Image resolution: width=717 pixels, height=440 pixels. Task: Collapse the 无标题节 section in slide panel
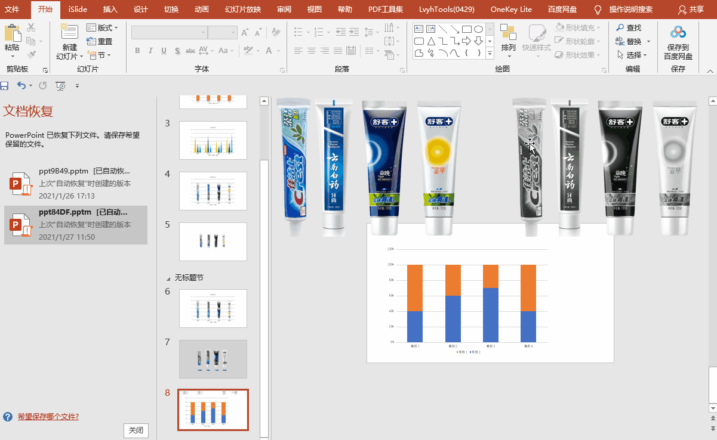coord(168,278)
